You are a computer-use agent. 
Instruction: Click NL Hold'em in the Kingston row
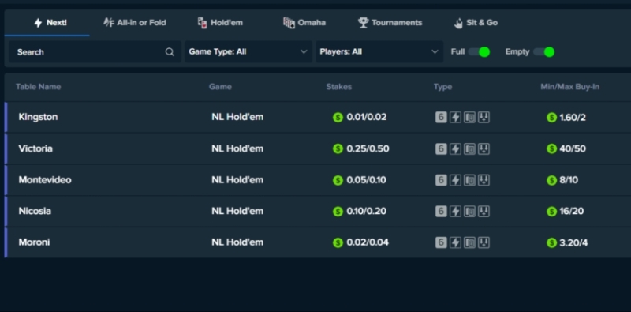click(237, 117)
